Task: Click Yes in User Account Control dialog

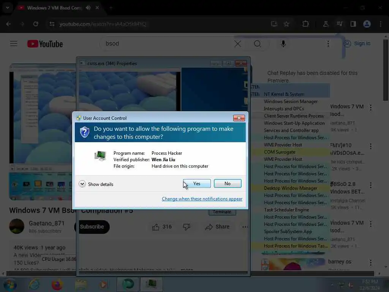Action: (197, 184)
